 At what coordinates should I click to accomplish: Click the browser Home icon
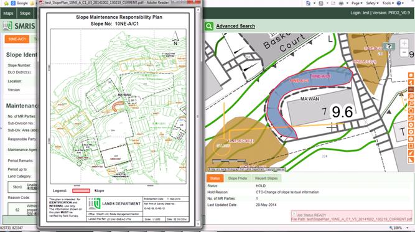308,3
